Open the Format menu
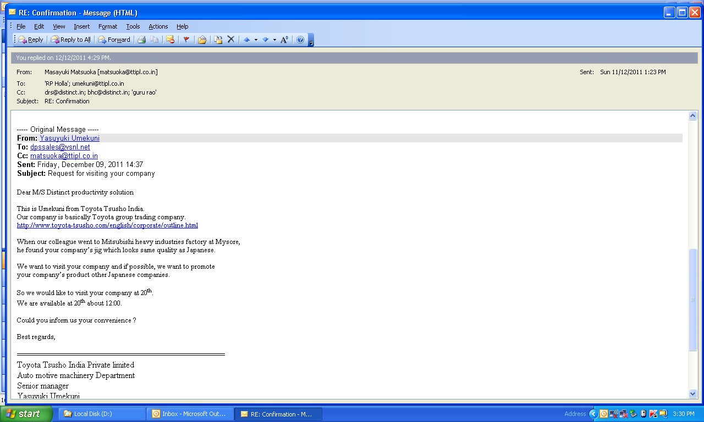 [x=108, y=26]
